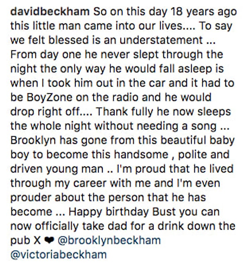Click the word polite in caption

coord(192,155)
